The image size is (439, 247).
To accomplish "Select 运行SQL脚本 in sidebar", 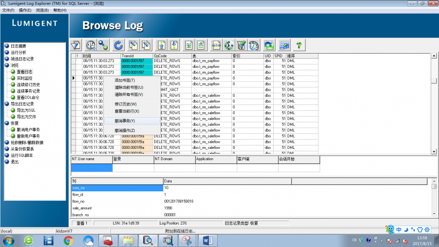I will pyautogui.click(x=21, y=155).
